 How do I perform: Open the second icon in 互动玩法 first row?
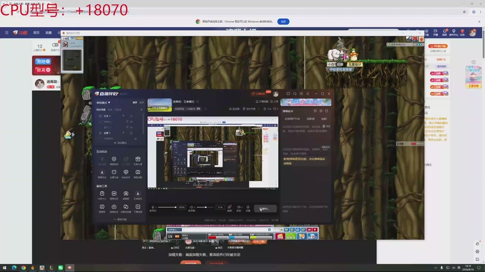tap(114, 159)
